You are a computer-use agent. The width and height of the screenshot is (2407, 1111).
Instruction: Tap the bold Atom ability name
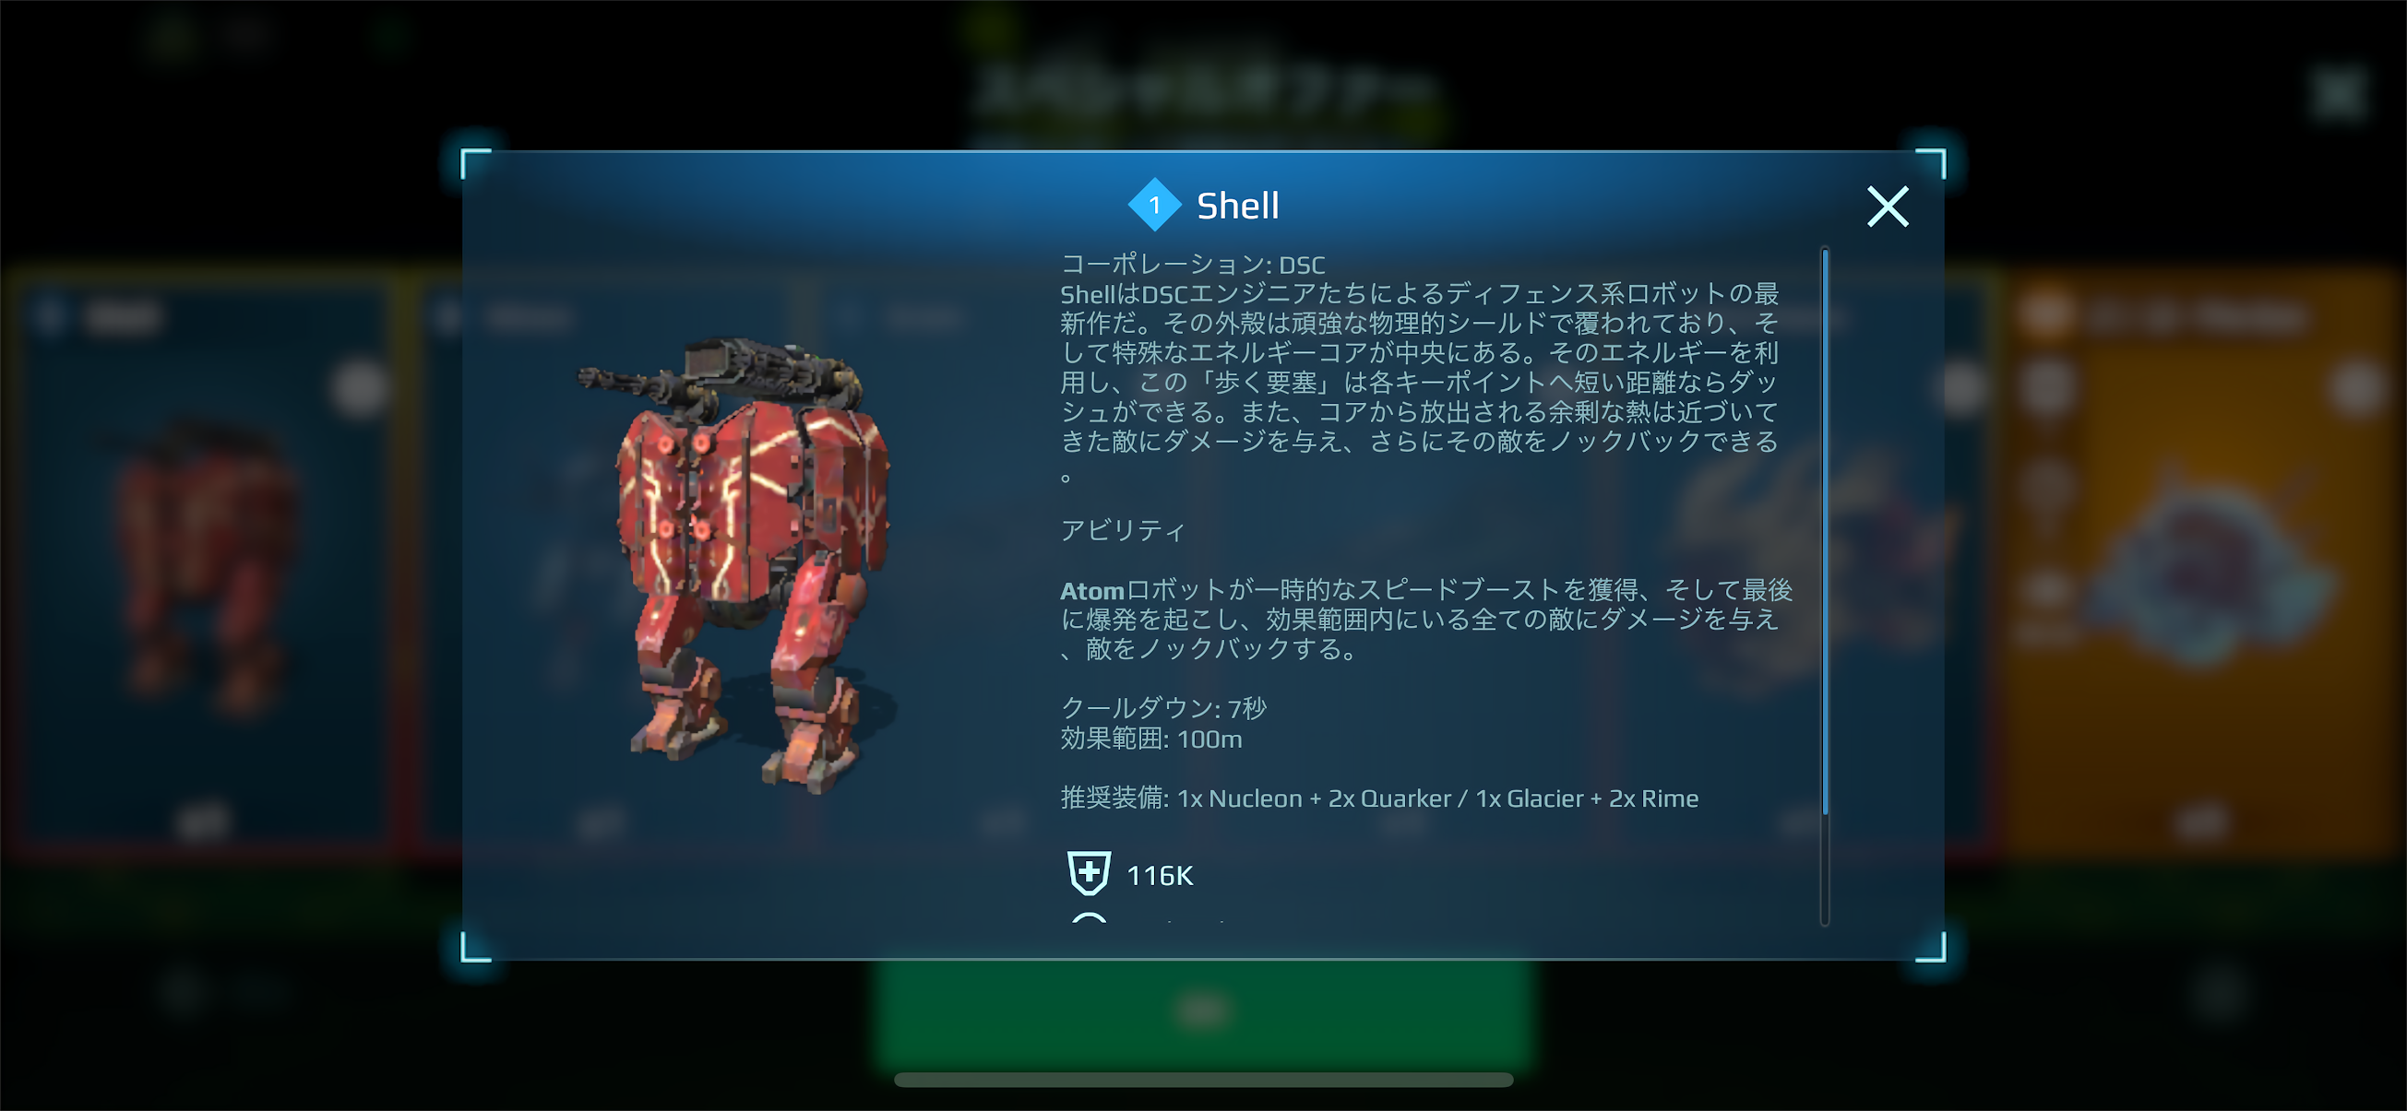tap(1091, 591)
